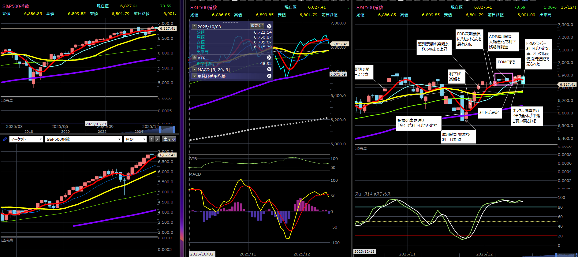Select the FOMCまち annotation label
Screen dimensions: 578x257
tap(506, 62)
